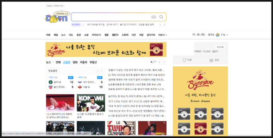The height and width of the screenshot is (138, 273).
Task: Show next 주요경기 match arrow
Action: 101,71
